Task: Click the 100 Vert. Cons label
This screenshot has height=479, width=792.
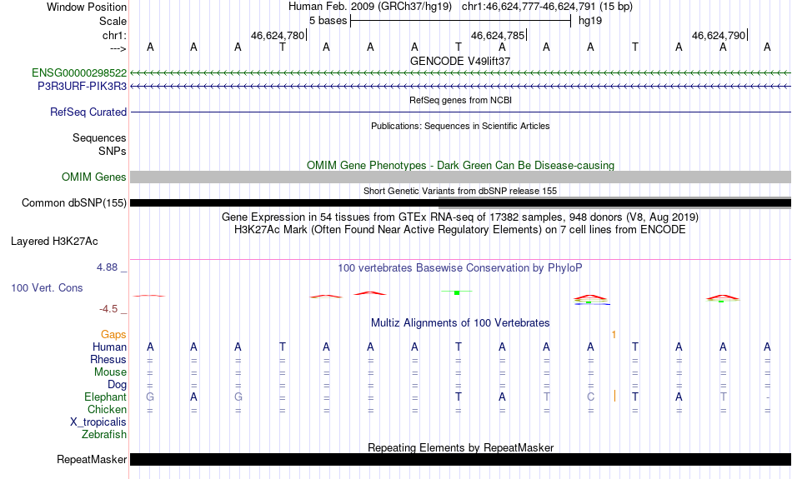Action: (x=47, y=287)
